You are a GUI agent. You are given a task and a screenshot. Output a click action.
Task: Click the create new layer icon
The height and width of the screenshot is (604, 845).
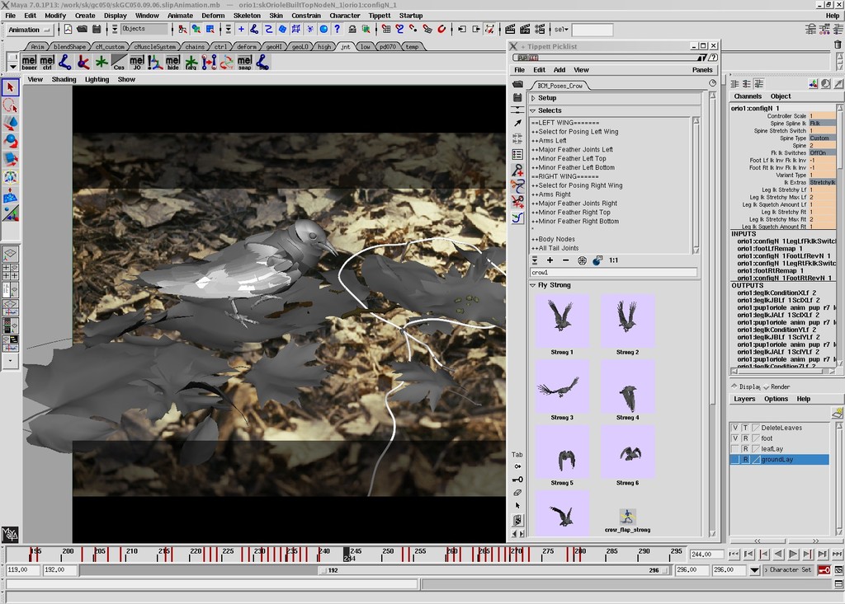[837, 414]
